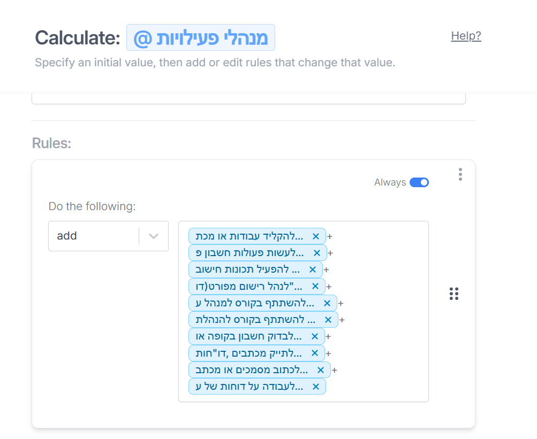Remove the 'לנהל רישום מפורט' chip
537x439 pixels.
316,287
